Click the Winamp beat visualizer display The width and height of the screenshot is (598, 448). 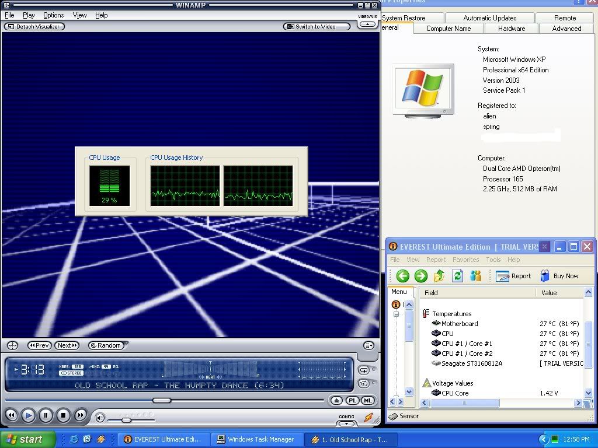210,369
